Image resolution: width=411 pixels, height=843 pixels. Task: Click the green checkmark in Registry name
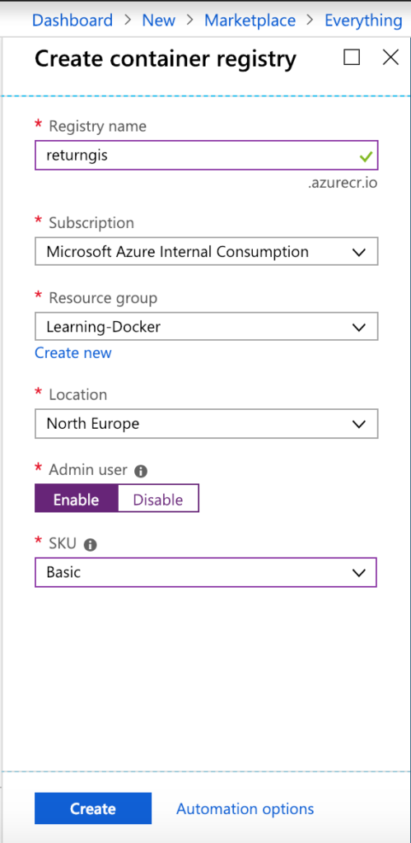366,156
